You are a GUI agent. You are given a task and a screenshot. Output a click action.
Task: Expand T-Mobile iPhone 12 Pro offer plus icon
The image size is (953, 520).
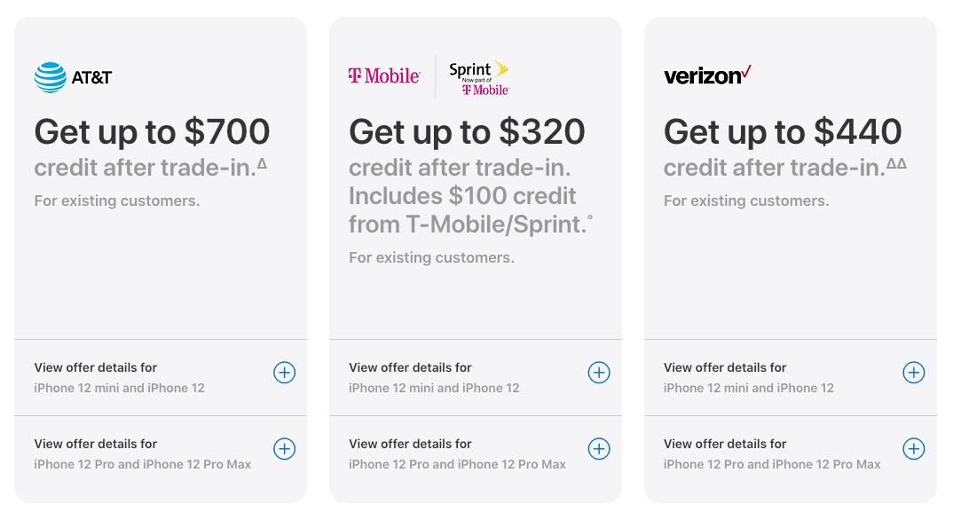click(599, 449)
